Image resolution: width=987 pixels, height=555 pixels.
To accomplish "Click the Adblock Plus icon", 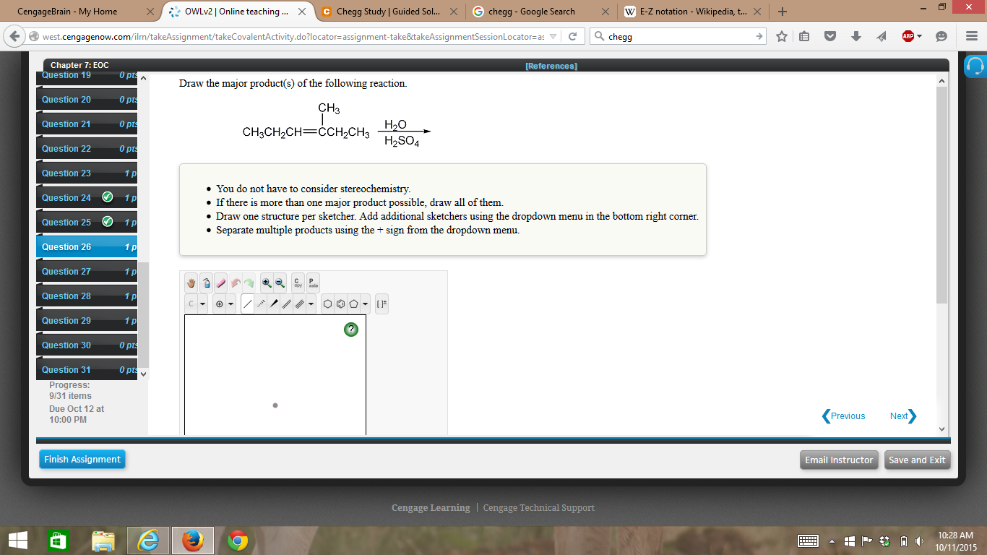I will click(x=908, y=36).
